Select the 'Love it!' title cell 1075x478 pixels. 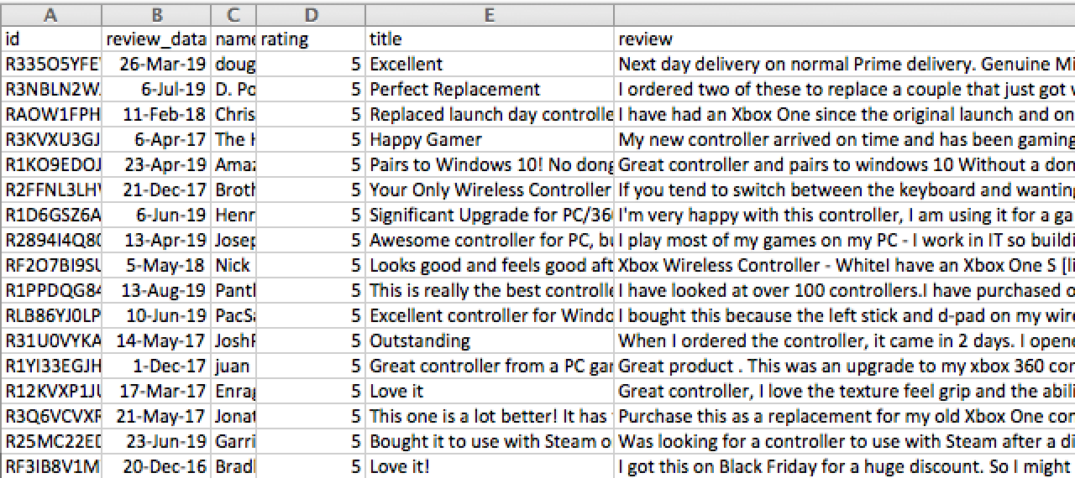[x=490, y=466]
